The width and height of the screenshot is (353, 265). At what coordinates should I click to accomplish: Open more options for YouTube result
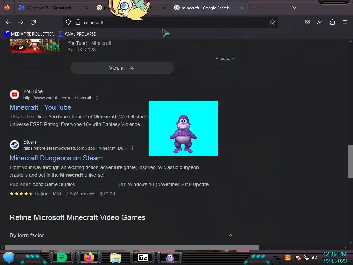pyautogui.click(x=97, y=98)
